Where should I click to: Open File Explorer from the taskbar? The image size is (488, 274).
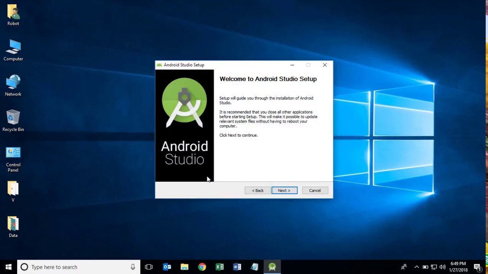[x=185, y=267]
